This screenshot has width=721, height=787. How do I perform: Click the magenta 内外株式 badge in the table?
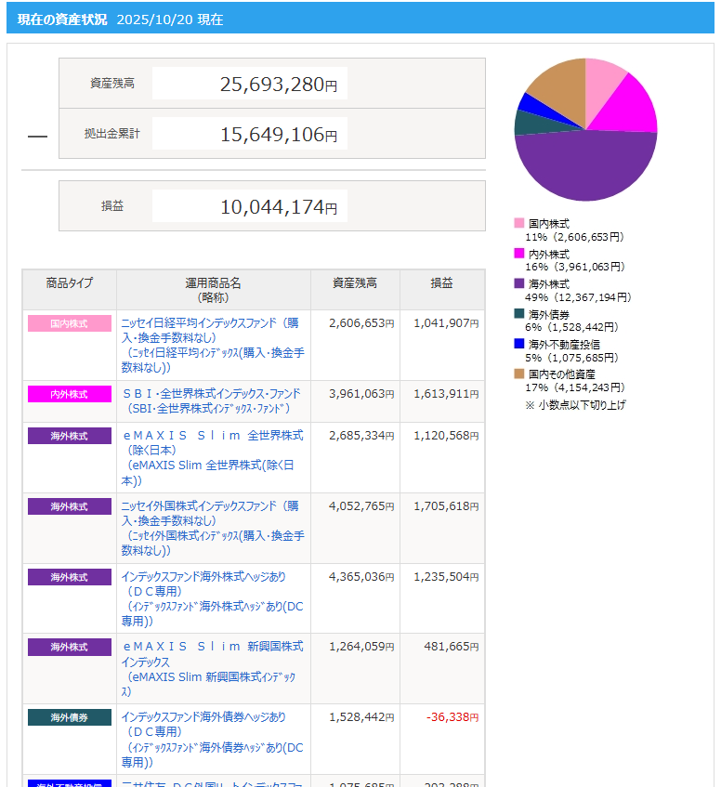point(70,394)
